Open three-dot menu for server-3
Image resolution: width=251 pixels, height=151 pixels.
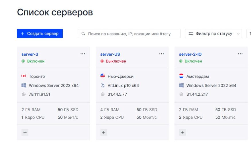coord(83,54)
